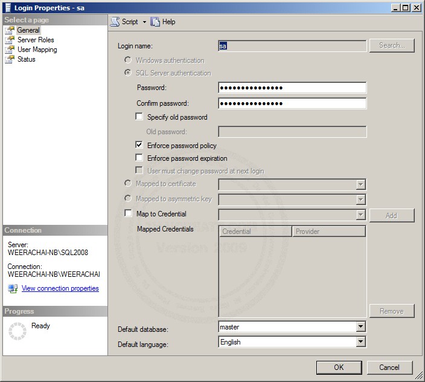Click the User Mapping page icon
The image size is (425, 382).
click(x=10, y=50)
